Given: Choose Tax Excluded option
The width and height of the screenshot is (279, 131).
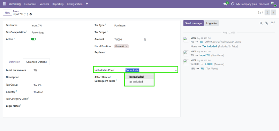Looking at the screenshot, I should [139, 82].
